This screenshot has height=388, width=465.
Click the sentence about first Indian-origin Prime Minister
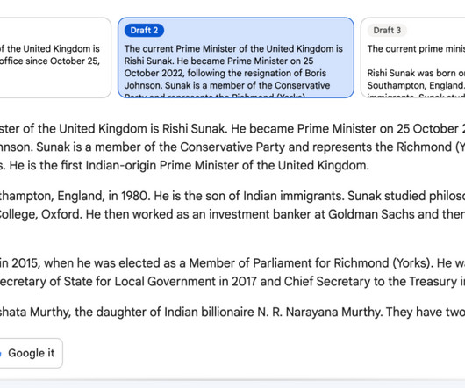tap(190, 165)
